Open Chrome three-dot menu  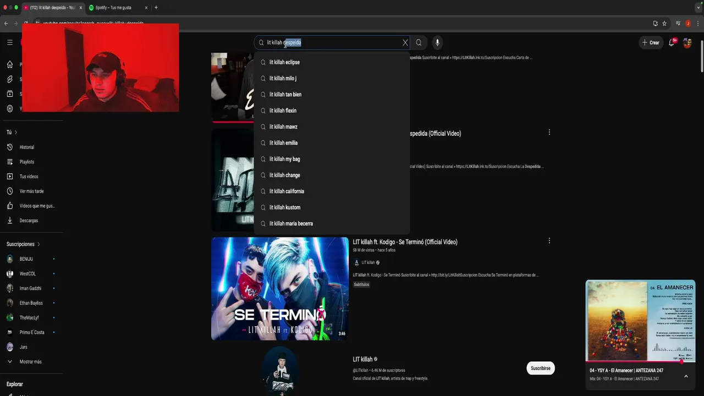[x=697, y=24]
